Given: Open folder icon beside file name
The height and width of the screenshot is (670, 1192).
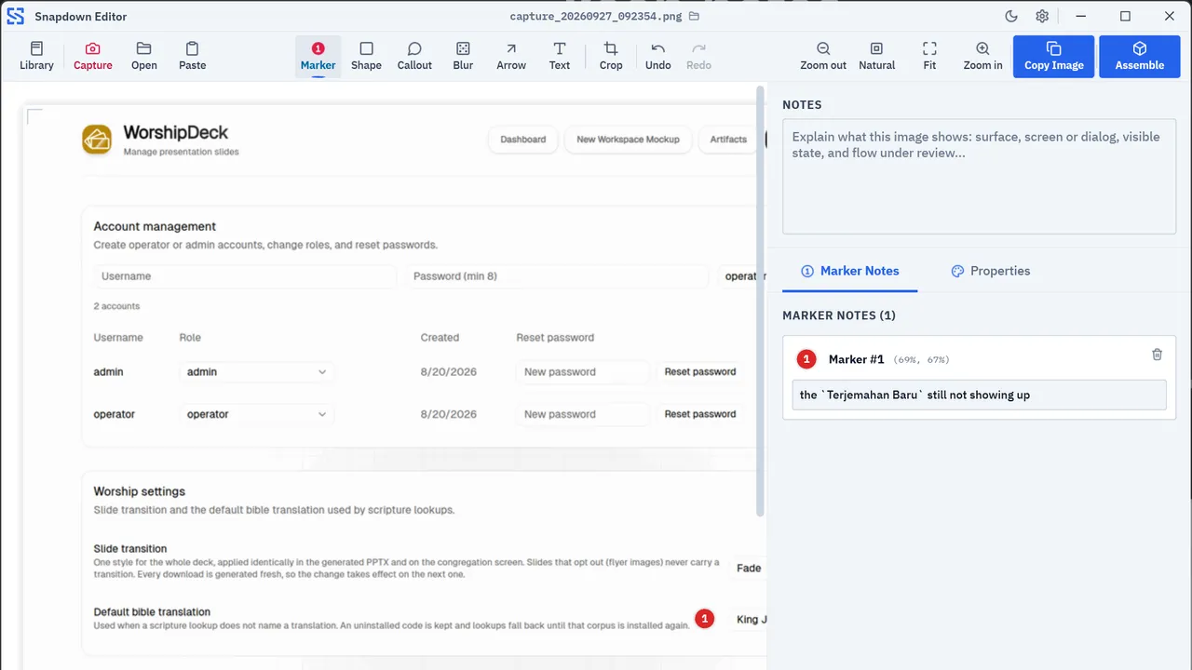Looking at the screenshot, I should click(x=694, y=17).
